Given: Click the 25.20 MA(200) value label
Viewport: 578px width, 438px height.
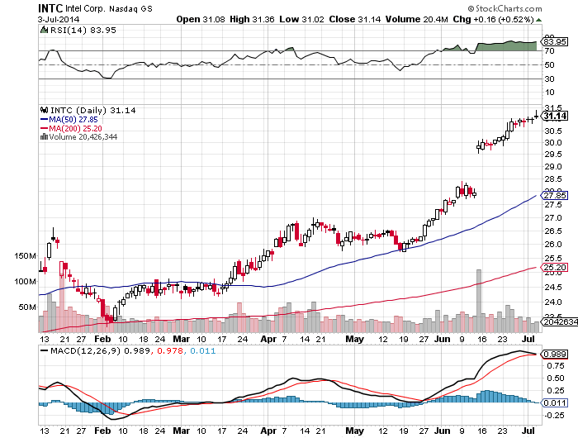Looking at the screenshot, I should pyautogui.click(x=554, y=267).
